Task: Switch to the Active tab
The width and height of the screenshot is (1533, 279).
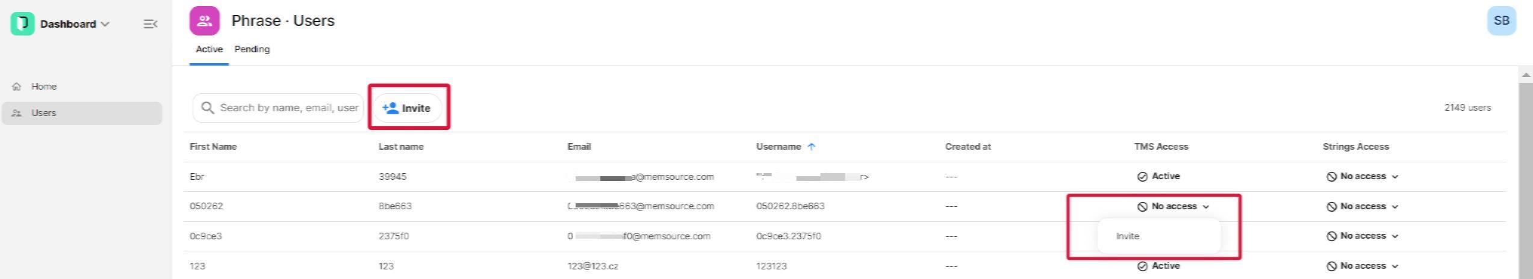Action: click(x=209, y=49)
